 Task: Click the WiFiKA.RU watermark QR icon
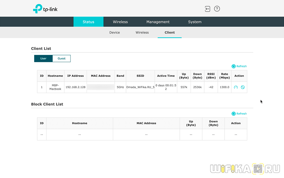(x=258, y=169)
